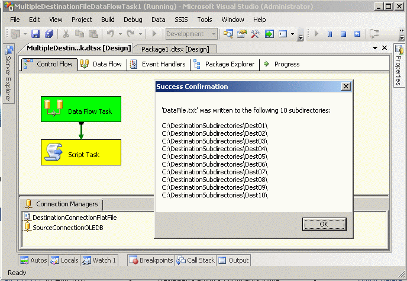Click the Continue debugging play icon
The height and width of the screenshot is (281, 407).
(x=316, y=34)
